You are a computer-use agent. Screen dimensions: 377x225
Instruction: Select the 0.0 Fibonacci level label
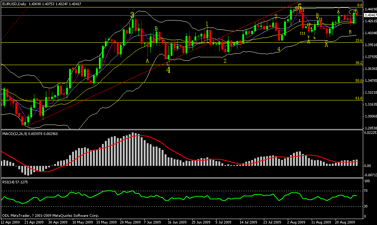click(360, 5)
